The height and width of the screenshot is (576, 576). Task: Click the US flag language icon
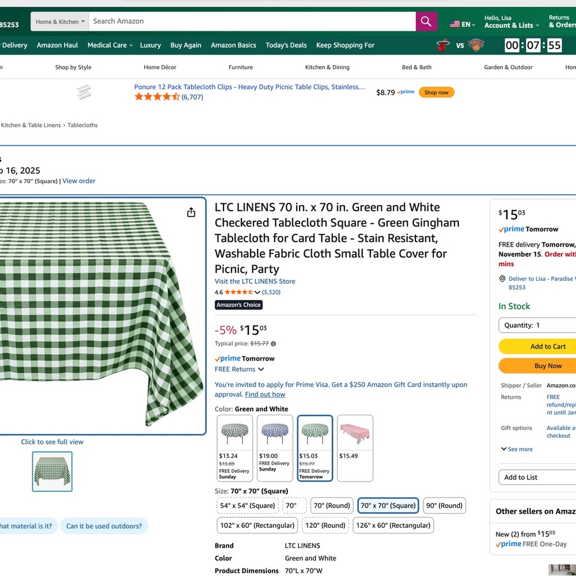[454, 24]
